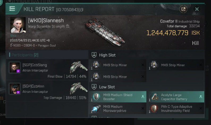
Task: Copy the kill report ID
Action: click(82, 10)
